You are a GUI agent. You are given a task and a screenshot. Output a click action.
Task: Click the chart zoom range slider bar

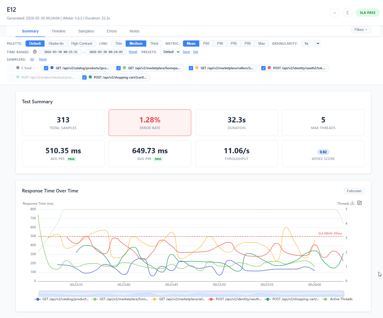191,294
